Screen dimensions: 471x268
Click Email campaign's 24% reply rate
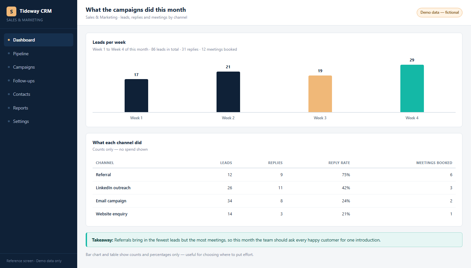346,201
